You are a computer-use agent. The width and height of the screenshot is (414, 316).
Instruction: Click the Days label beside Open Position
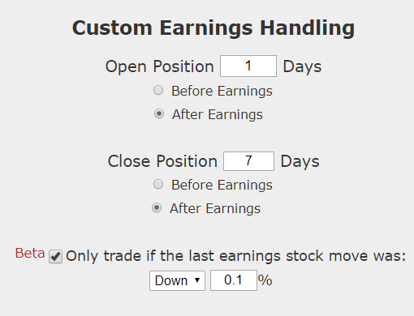coord(302,66)
